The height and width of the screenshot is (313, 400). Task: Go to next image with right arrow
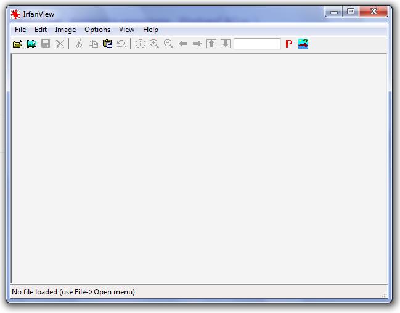(197, 44)
